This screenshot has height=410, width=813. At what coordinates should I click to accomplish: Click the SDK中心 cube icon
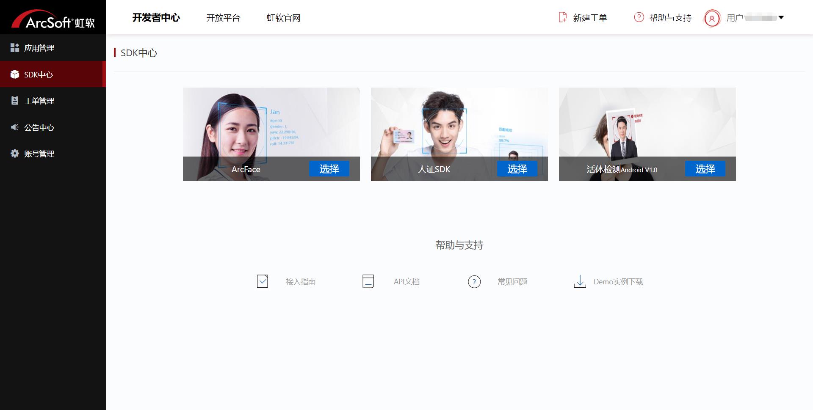click(15, 74)
